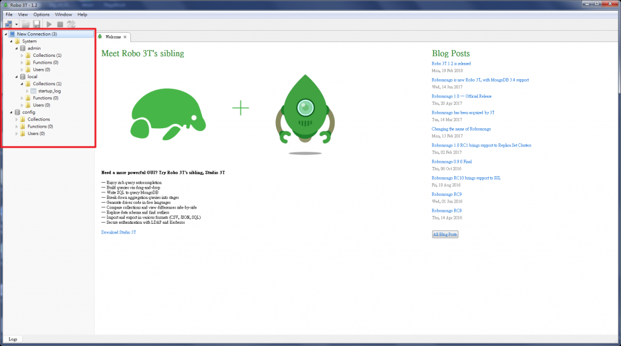The image size is (621, 346).
Task: Open 'Robomongo has been acquired by 3T' post
Action: [x=463, y=113]
